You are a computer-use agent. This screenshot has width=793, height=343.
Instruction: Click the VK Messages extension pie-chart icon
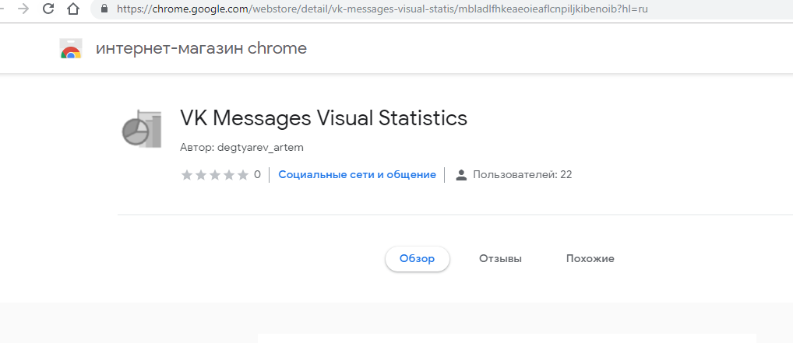point(142,129)
